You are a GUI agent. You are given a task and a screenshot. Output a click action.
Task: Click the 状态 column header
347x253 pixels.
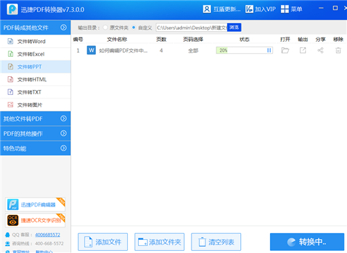pyautogui.click(x=244, y=40)
